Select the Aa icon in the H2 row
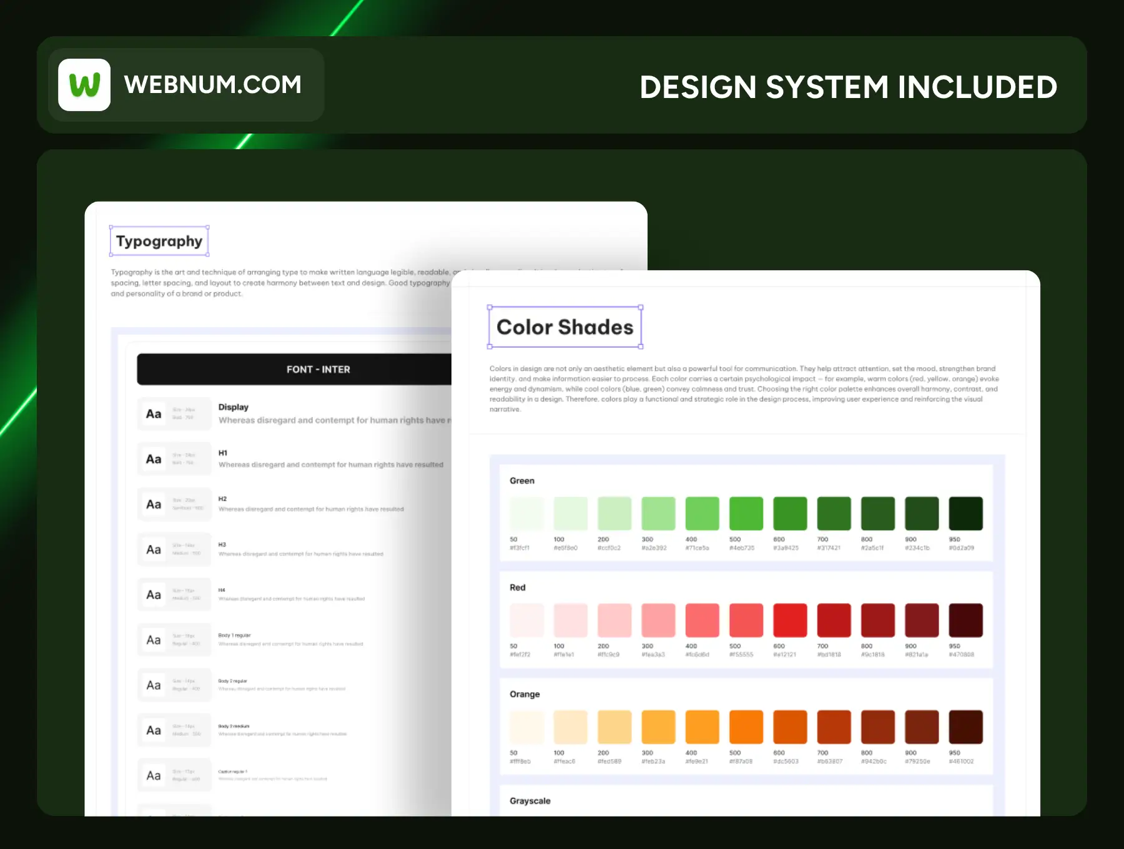Screen dimensions: 1124x849 [154, 504]
